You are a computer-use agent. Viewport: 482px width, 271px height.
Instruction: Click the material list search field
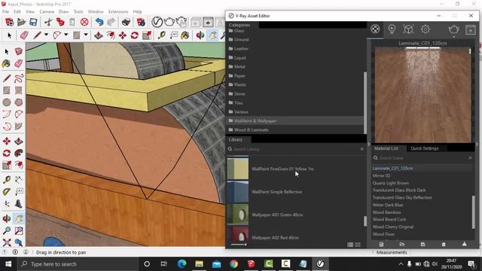point(423,158)
